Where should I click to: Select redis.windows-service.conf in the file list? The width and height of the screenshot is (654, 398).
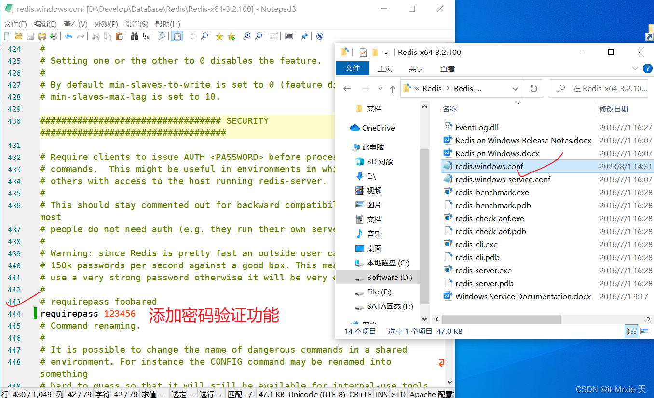503,179
